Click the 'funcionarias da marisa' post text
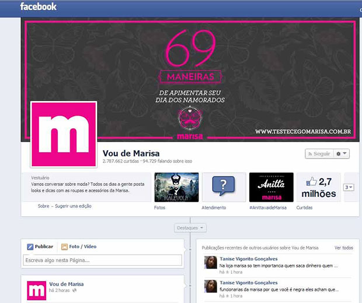 pos(279,290)
